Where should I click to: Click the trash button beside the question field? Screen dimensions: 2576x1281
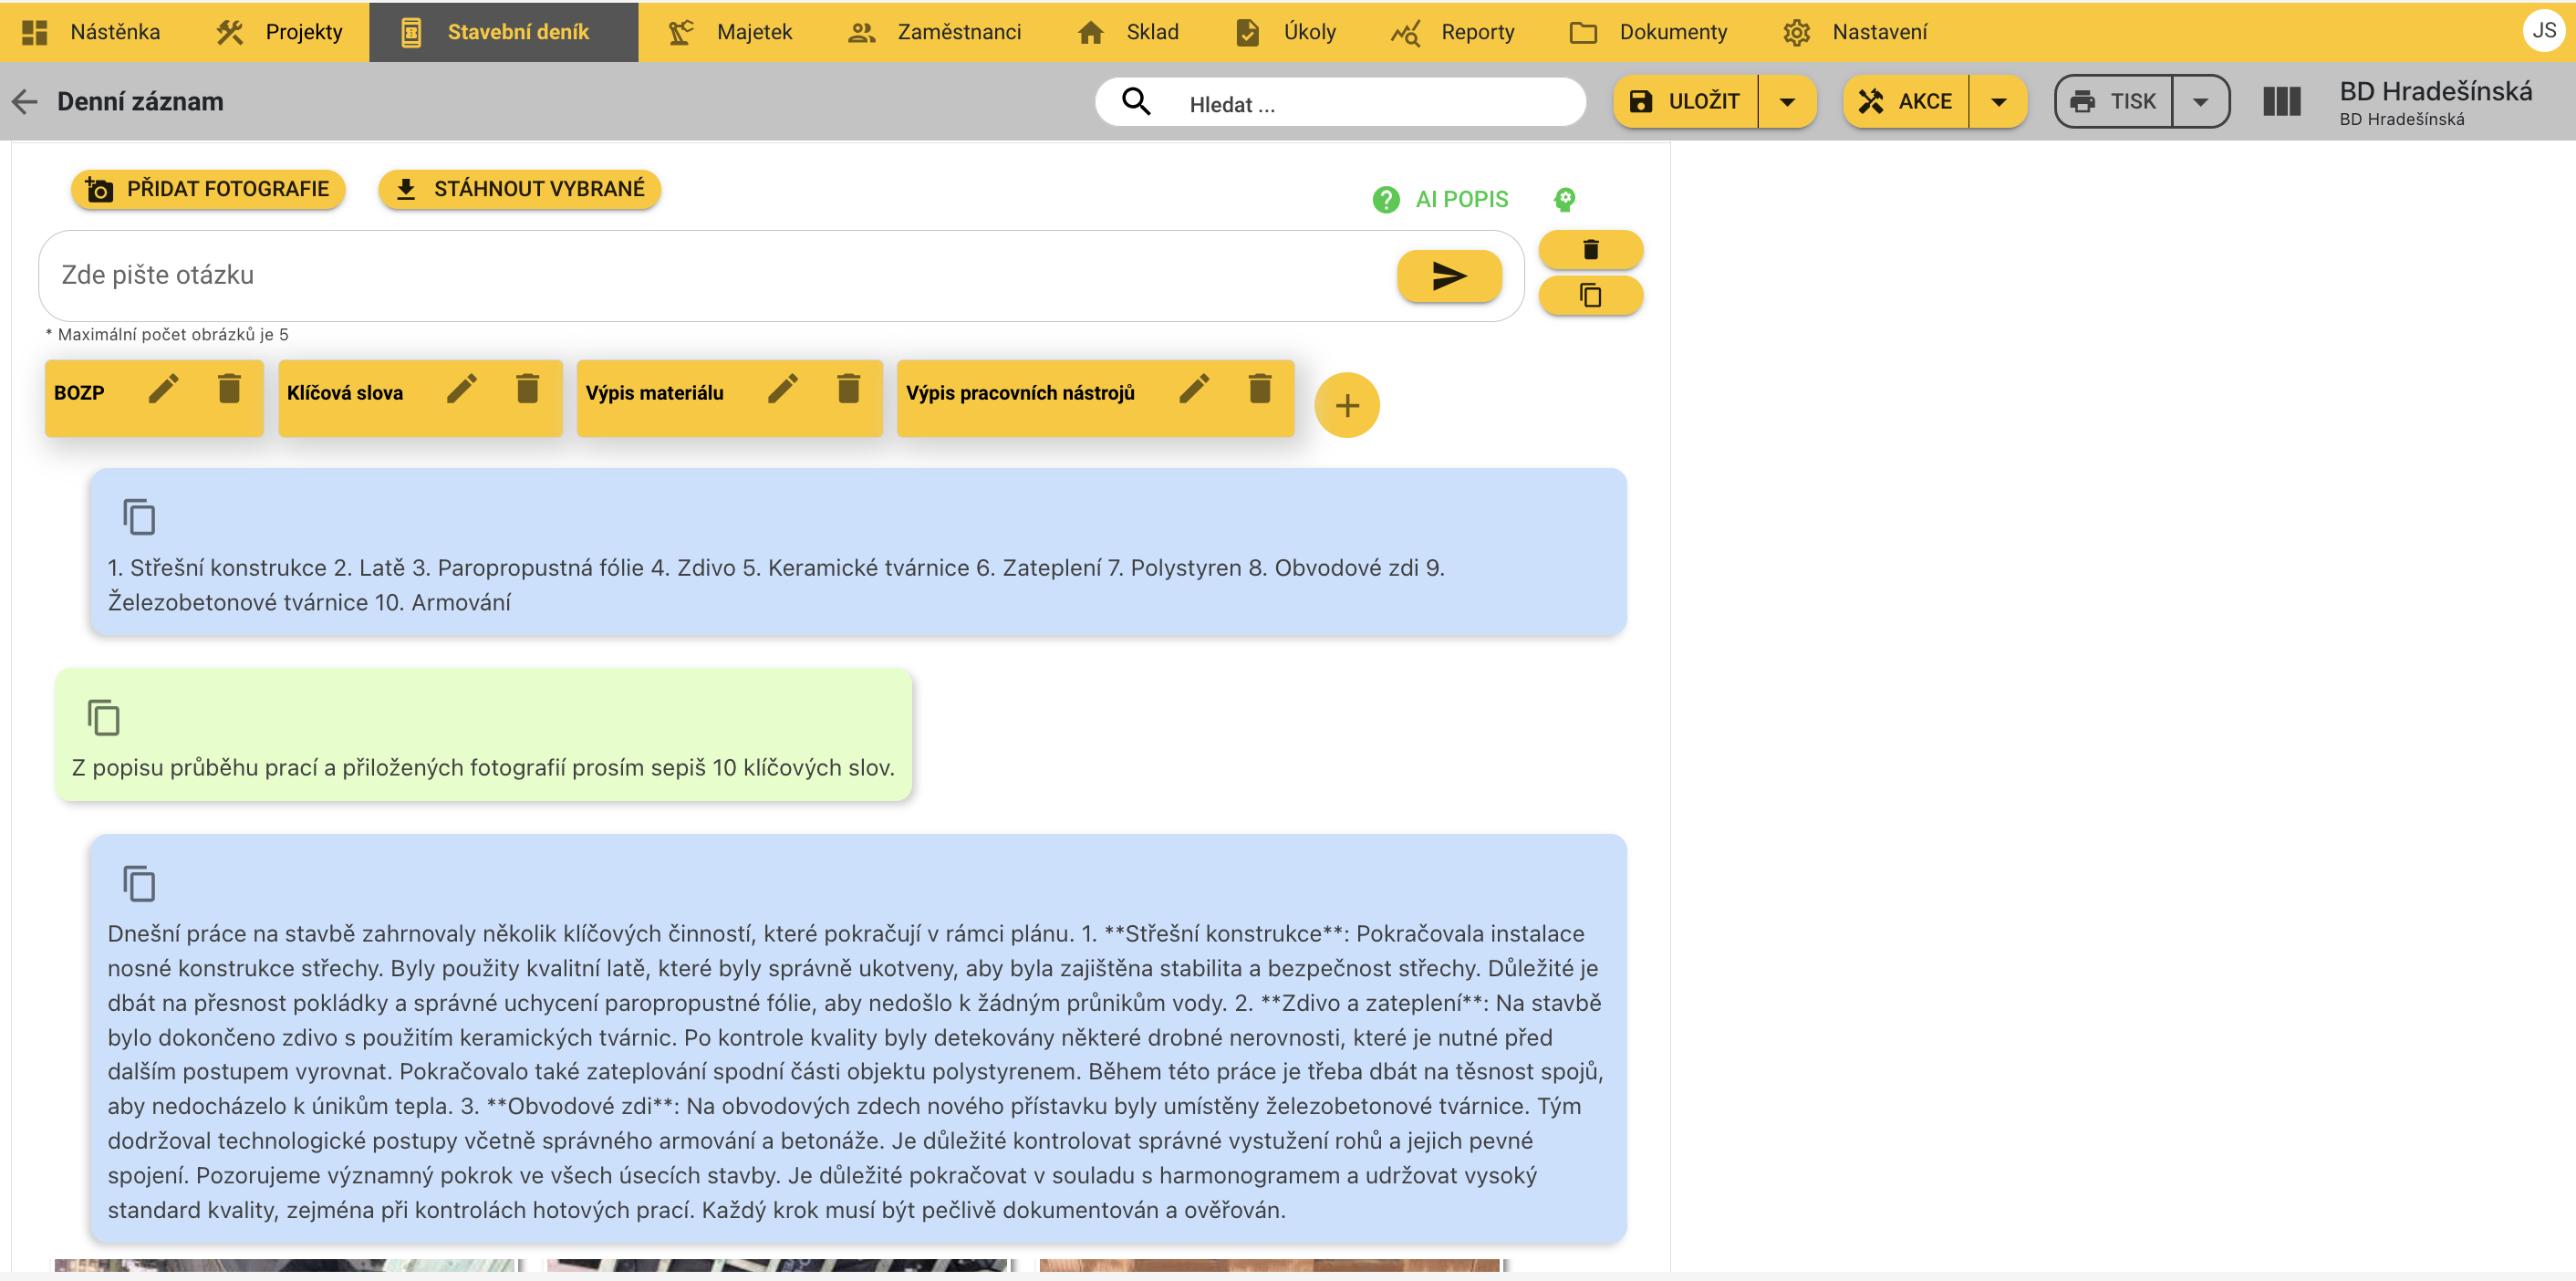pyautogui.click(x=1590, y=249)
